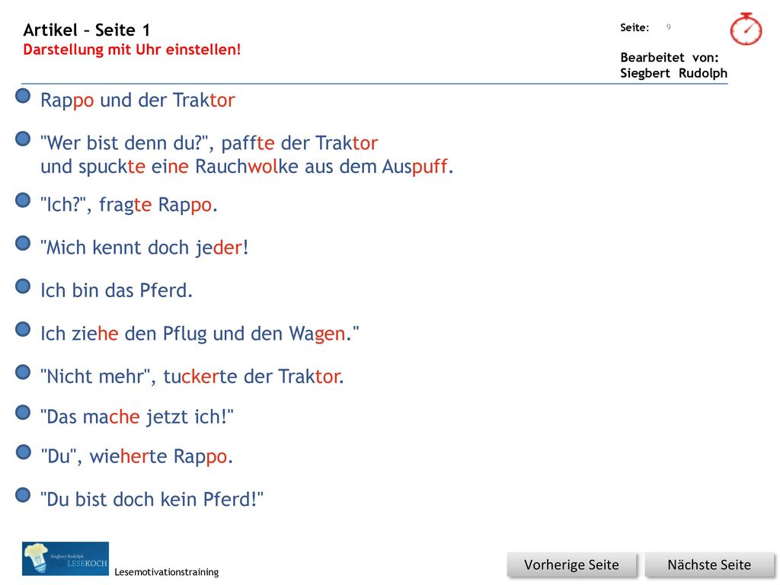The image size is (780, 585).
Task: Click bullet next to 'Du bist doch kein Pferd!'
Action: coord(23,494)
